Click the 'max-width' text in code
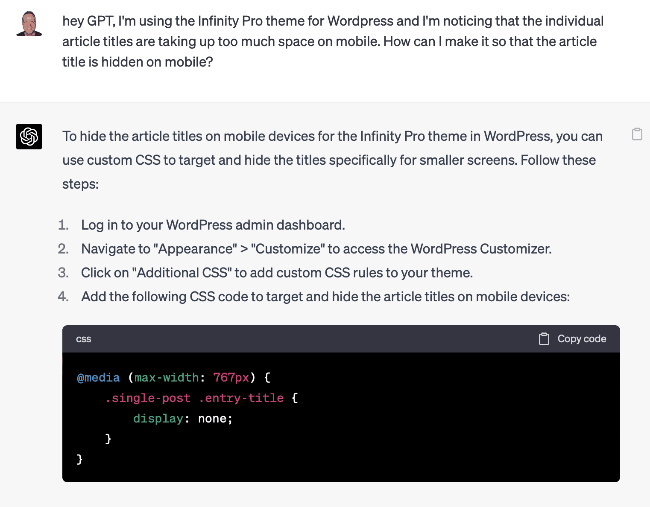This screenshot has height=507, width=650. tap(167, 378)
